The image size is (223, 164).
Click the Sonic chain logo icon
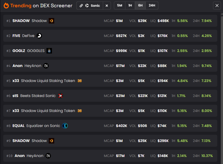click(87, 5)
